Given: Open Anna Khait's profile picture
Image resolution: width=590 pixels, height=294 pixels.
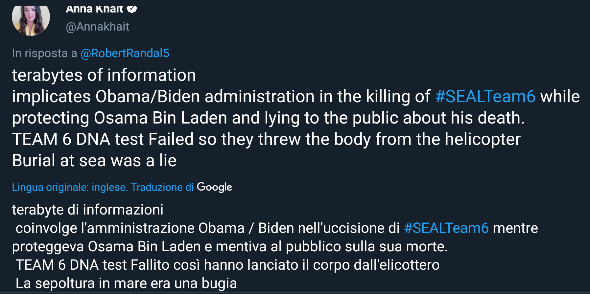Looking at the screenshot, I should (31, 19).
